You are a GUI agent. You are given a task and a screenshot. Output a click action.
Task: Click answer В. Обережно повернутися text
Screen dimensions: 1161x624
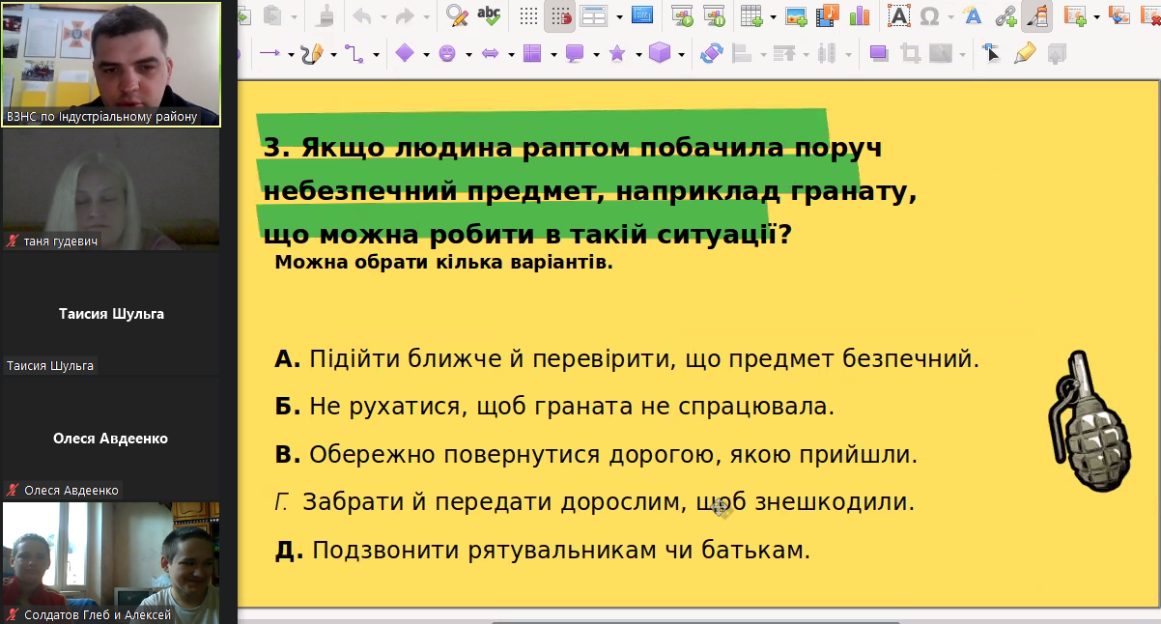point(596,454)
